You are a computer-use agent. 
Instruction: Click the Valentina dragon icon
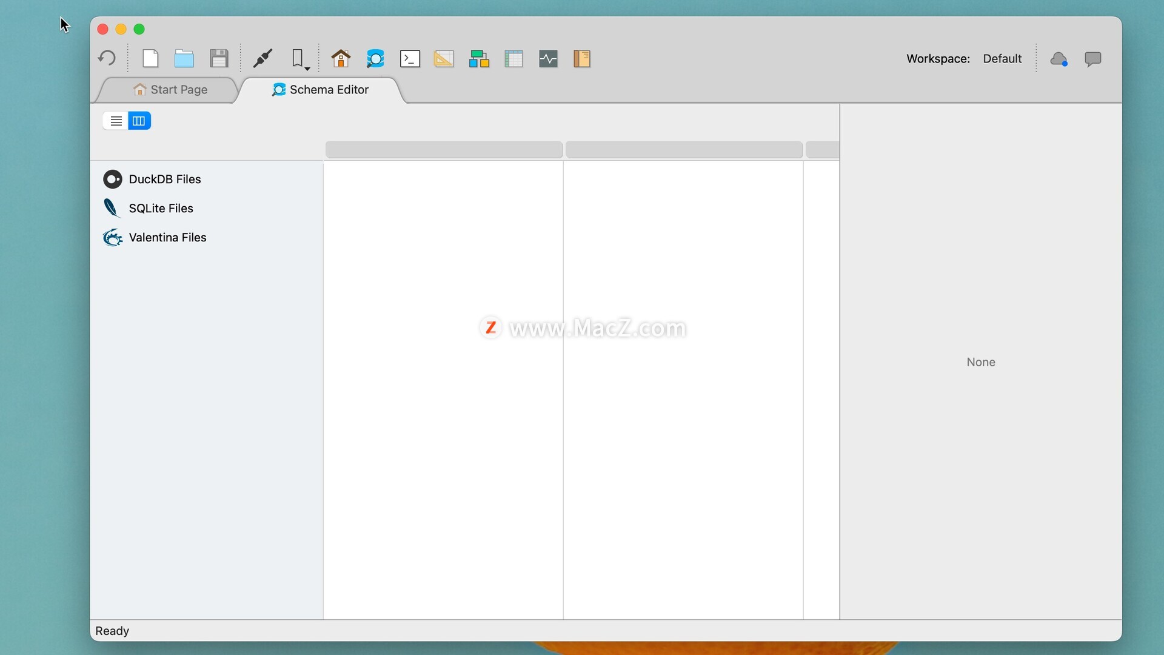coord(113,237)
